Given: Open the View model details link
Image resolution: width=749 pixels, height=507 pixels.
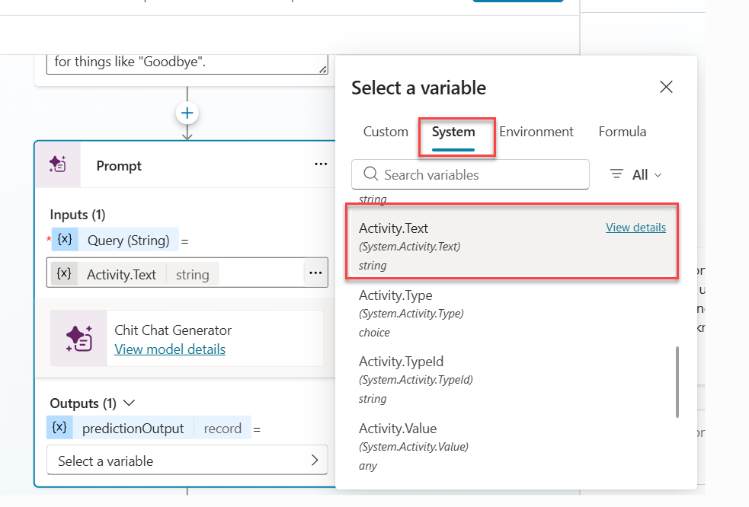Looking at the screenshot, I should [x=170, y=349].
